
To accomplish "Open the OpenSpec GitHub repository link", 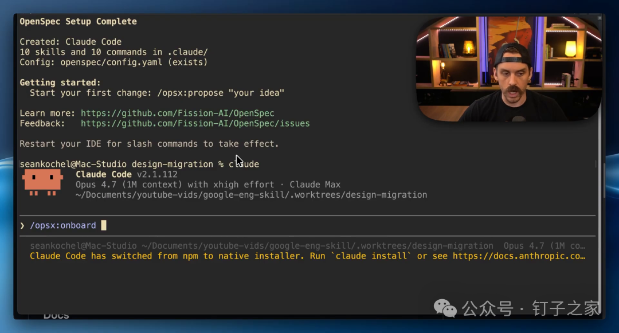I will [x=177, y=113].
